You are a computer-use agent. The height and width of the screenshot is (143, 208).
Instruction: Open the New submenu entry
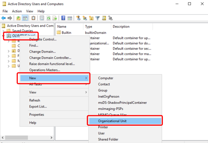pyautogui.click(x=54, y=78)
